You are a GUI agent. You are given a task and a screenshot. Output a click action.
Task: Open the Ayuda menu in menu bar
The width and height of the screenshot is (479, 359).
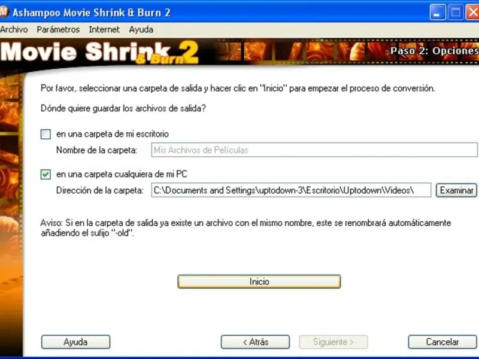coord(141,29)
